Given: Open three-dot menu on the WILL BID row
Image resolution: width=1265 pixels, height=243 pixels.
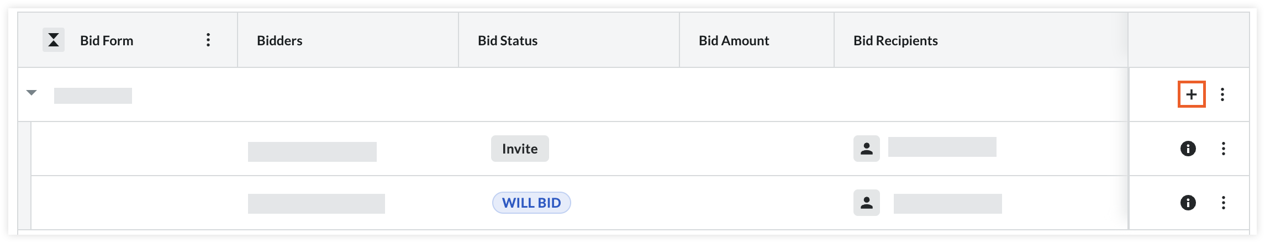Looking at the screenshot, I should [x=1224, y=203].
